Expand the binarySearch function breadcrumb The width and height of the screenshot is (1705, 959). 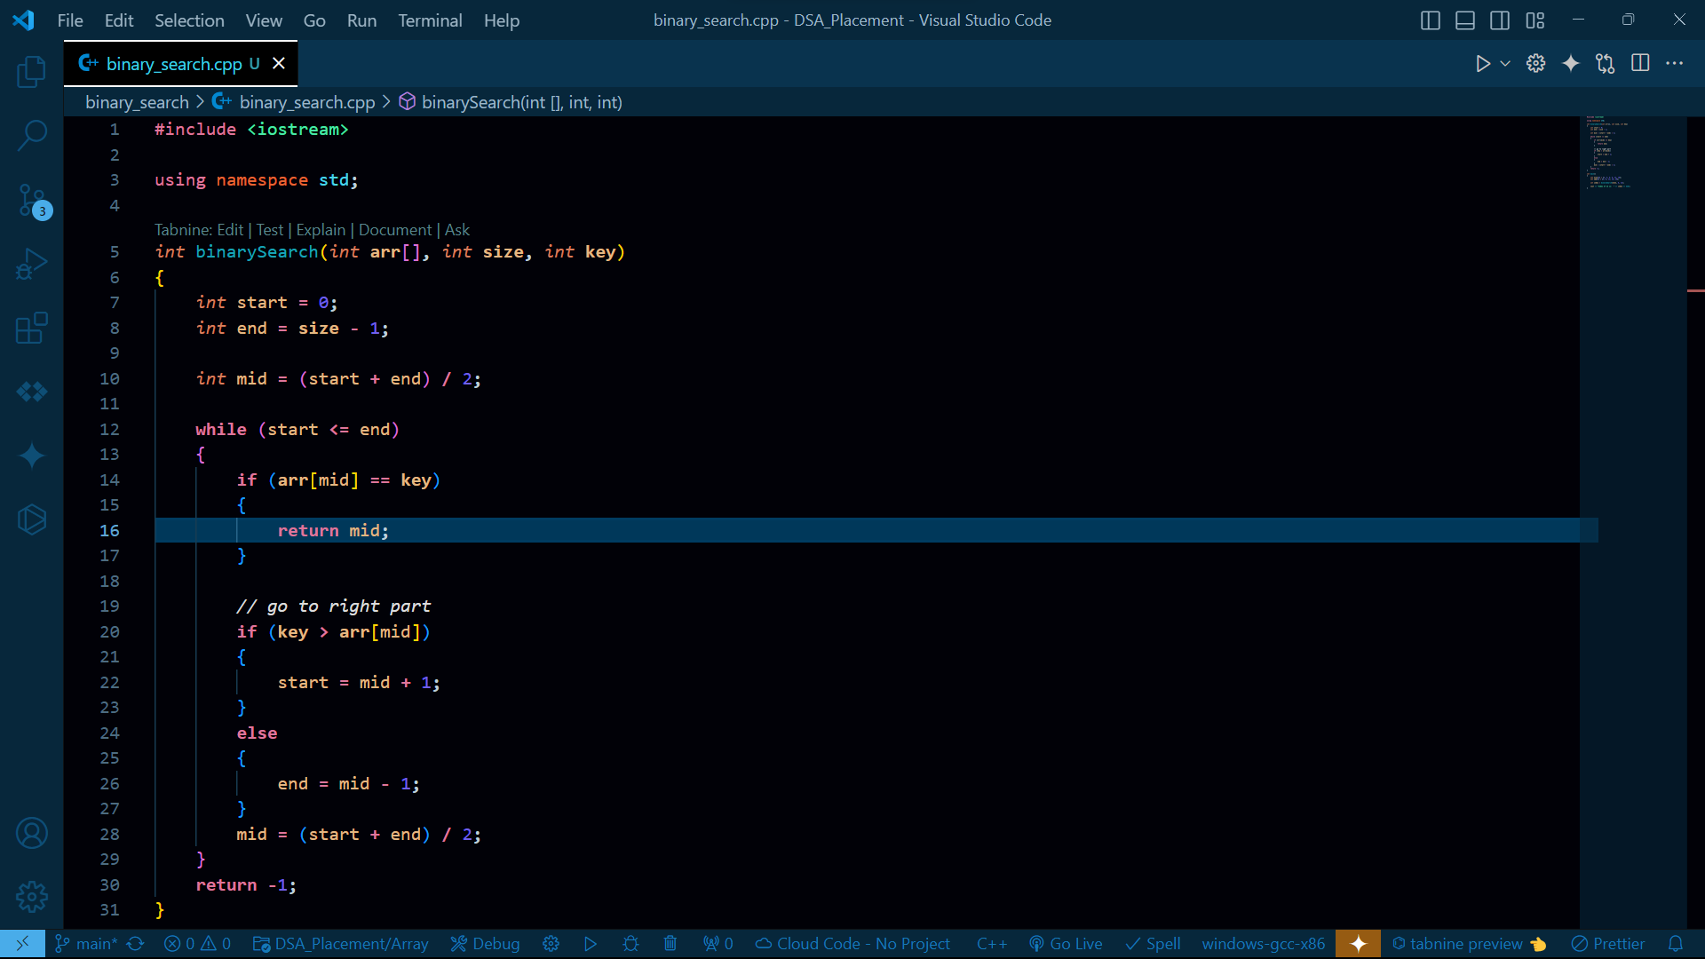tap(511, 102)
